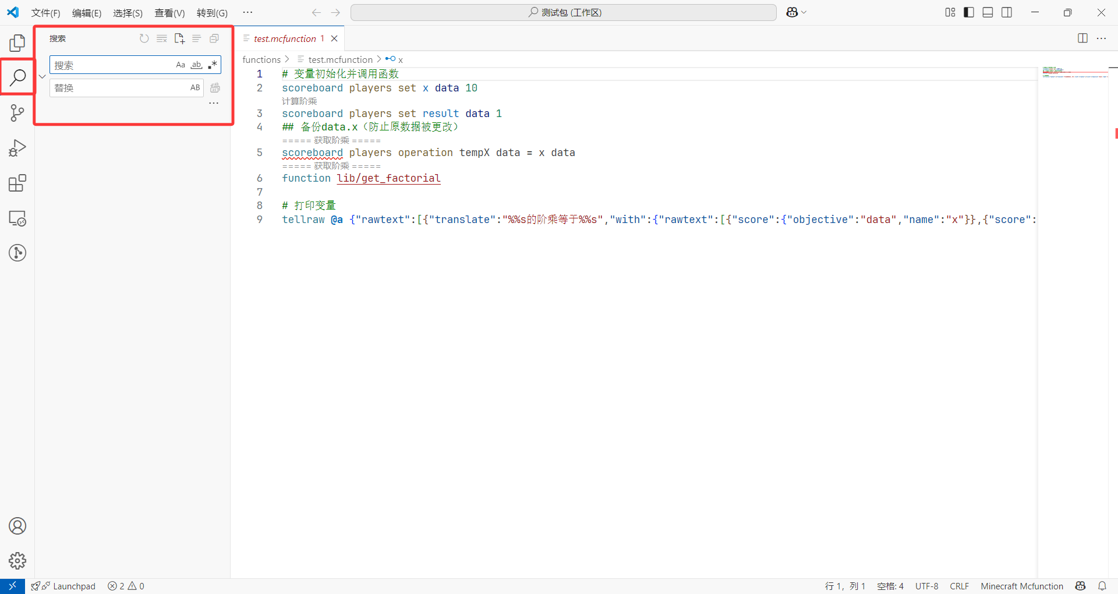Close the test.mcfunction tab

(x=334, y=38)
